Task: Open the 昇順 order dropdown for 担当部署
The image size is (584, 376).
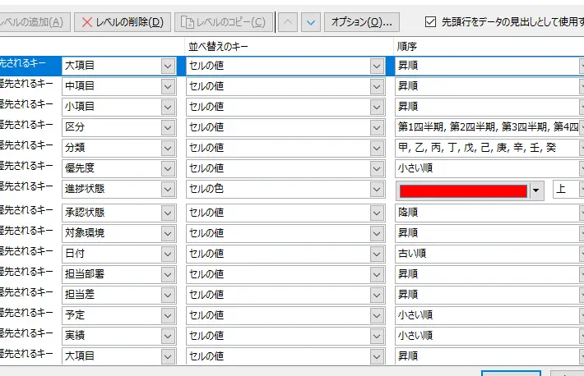Action: (x=489, y=274)
